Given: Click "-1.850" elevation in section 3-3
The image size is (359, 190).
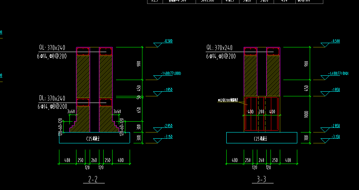Looking at the screenshot, I should click(335, 90).
